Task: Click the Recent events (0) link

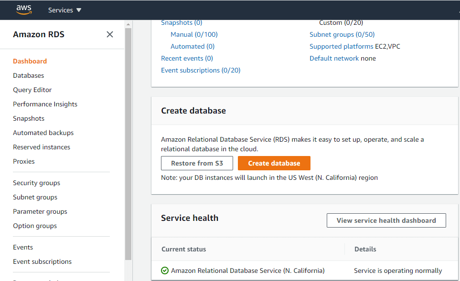Action: tap(187, 58)
